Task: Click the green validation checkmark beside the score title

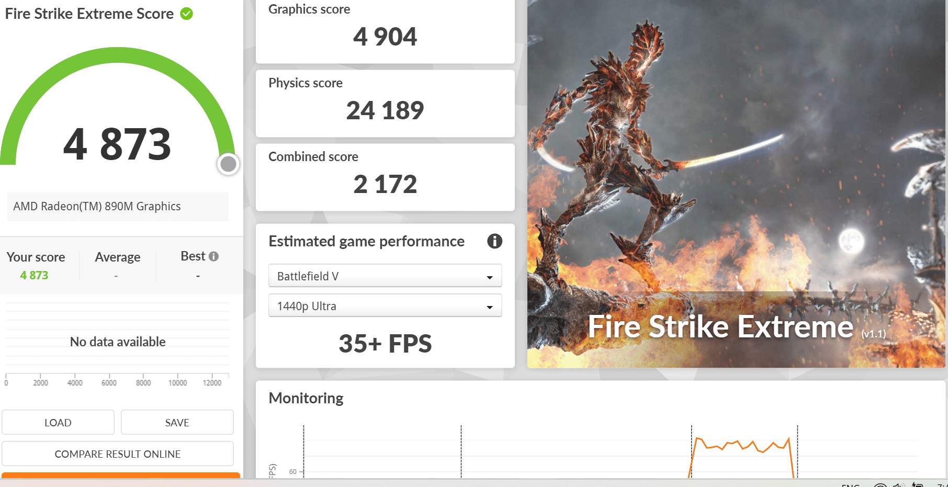Action: tap(187, 14)
